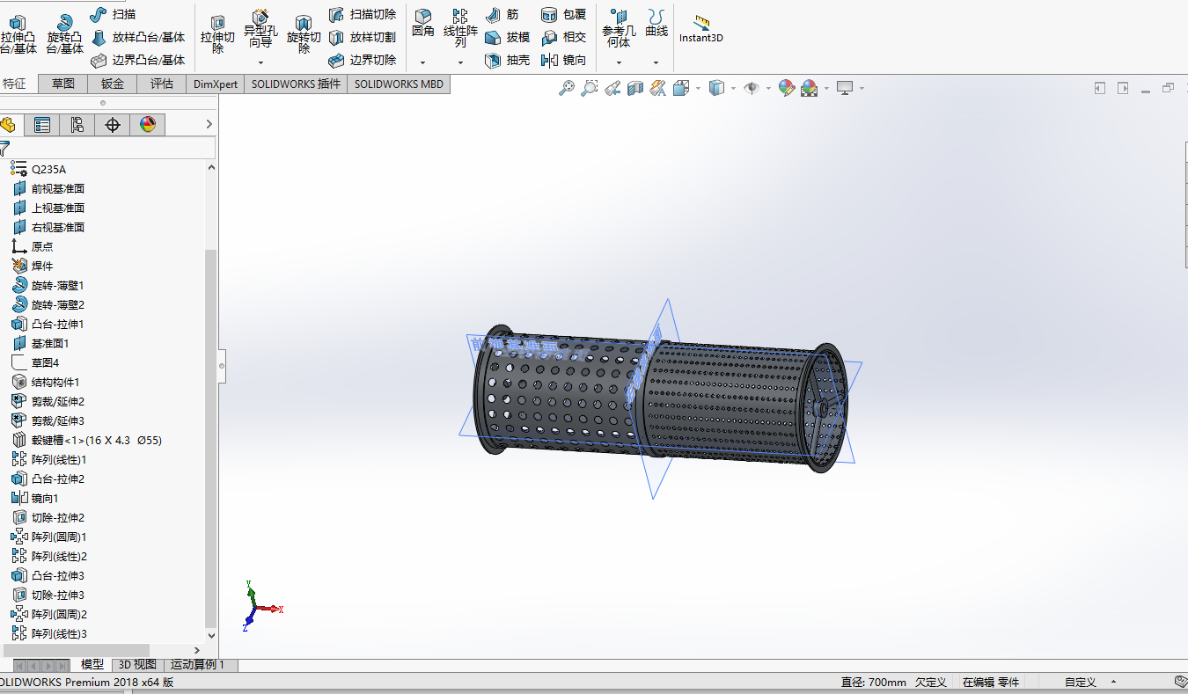Click the Boundary Cut (边界切除) tool

click(x=362, y=60)
